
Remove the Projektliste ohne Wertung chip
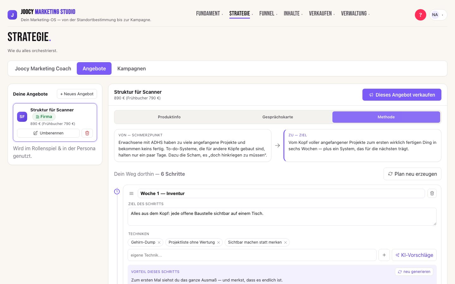[218, 242]
